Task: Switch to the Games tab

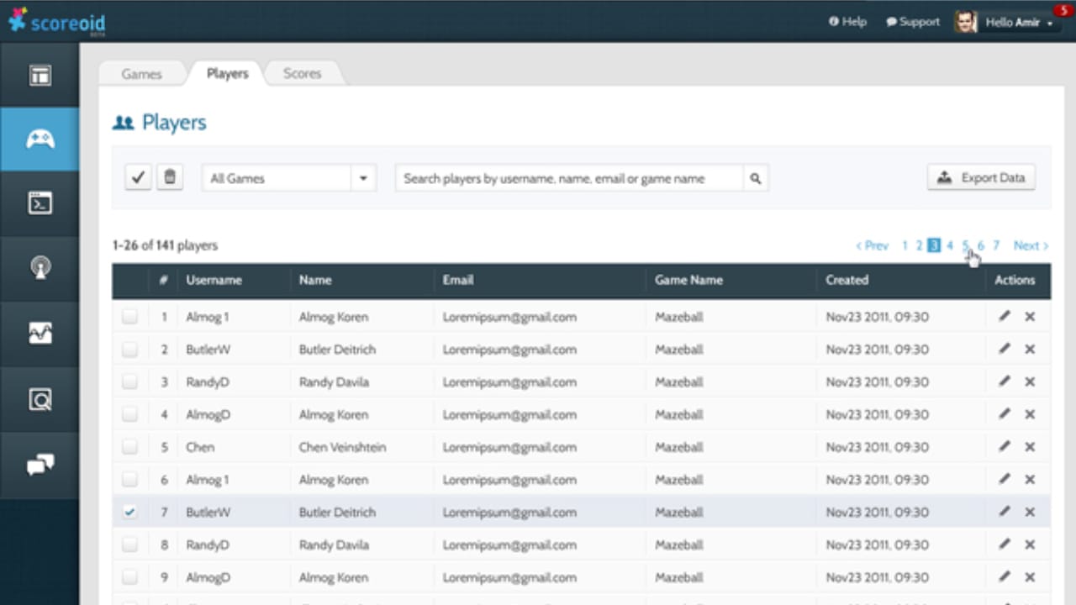Action: pyautogui.click(x=141, y=74)
